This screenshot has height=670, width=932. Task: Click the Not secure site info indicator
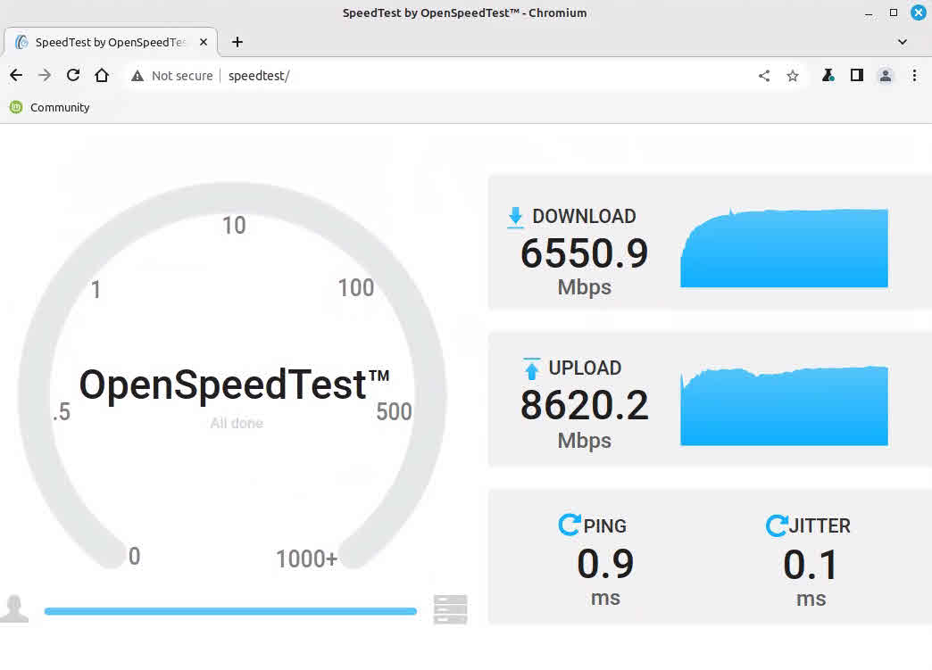pos(172,76)
